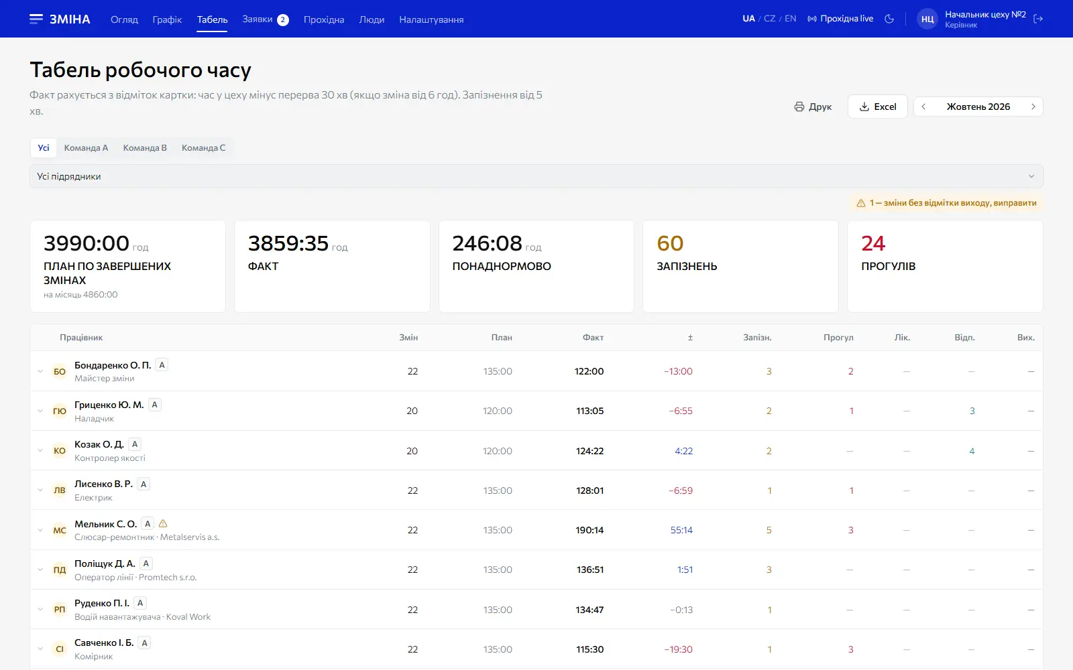Open the Люди section
The height and width of the screenshot is (670, 1073).
pyautogui.click(x=372, y=19)
